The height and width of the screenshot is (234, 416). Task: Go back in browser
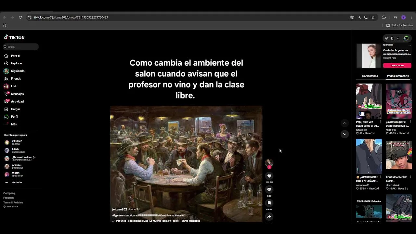click(5, 17)
